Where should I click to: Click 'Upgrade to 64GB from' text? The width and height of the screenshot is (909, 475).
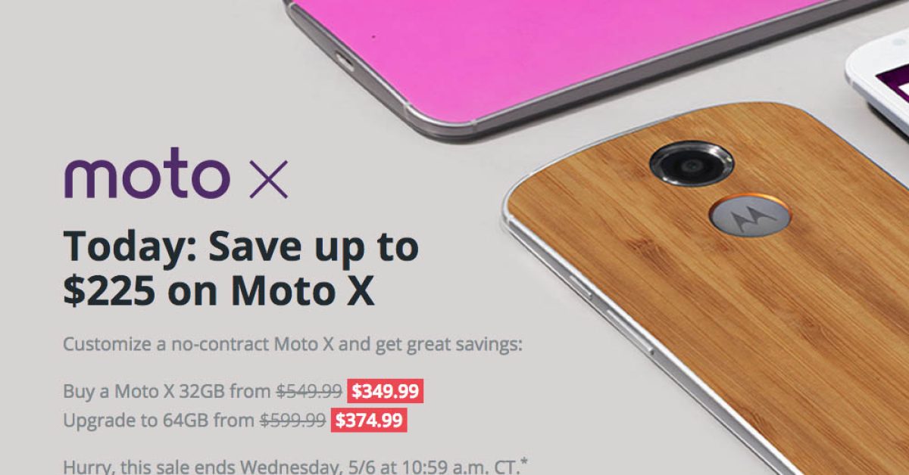click(159, 420)
